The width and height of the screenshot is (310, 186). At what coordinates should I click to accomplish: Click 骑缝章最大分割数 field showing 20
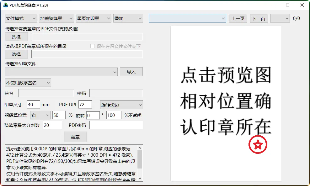(53, 125)
